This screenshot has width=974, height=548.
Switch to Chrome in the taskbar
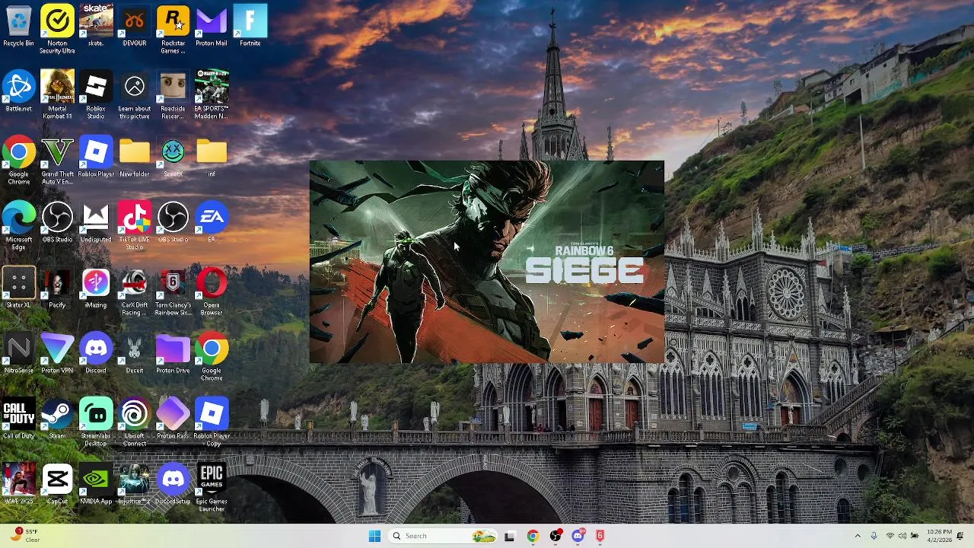click(x=533, y=536)
